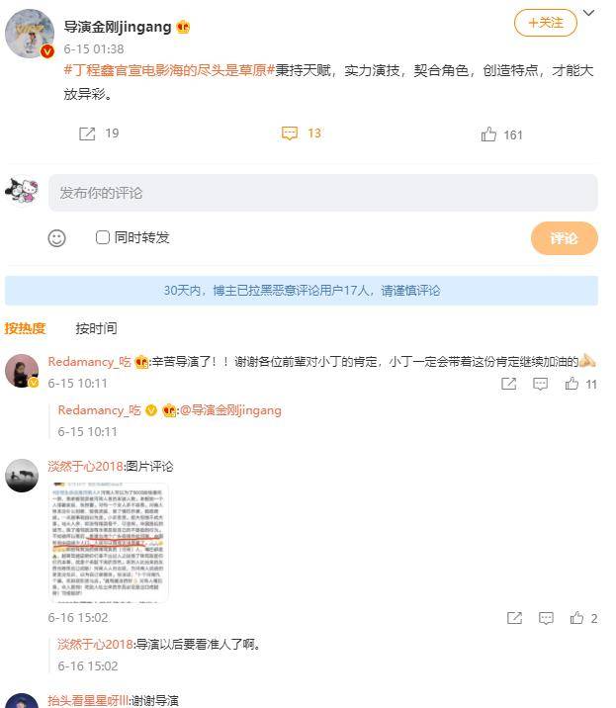The height and width of the screenshot is (708, 616).
Task: Reply to Redamancy_吃's comment via bubble icon
Action: [540, 384]
